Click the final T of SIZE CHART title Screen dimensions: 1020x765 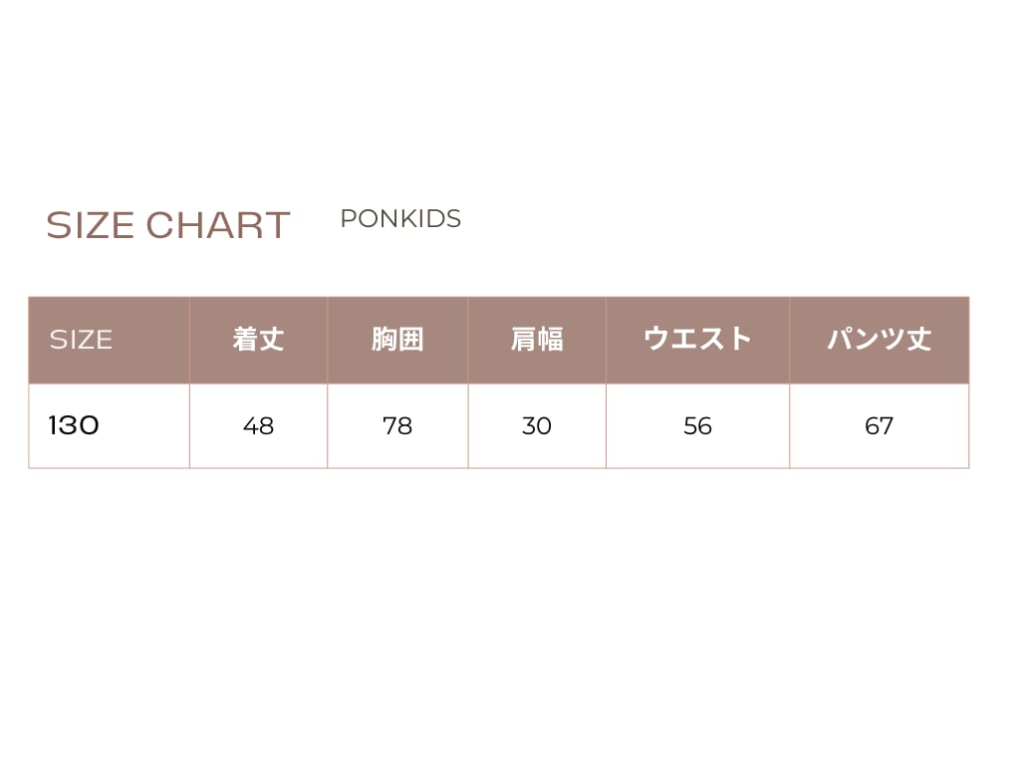coord(278,225)
